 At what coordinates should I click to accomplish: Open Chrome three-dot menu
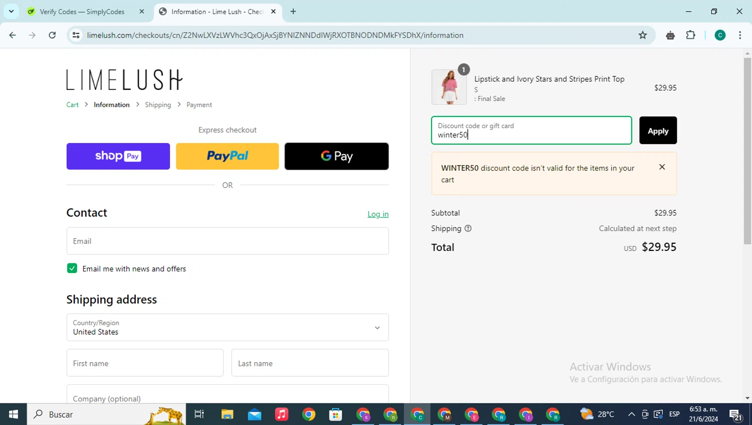point(740,35)
